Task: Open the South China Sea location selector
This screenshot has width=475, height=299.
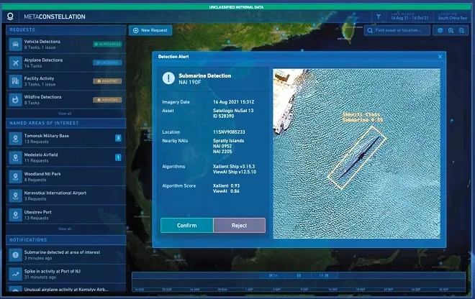Action: (452, 17)
